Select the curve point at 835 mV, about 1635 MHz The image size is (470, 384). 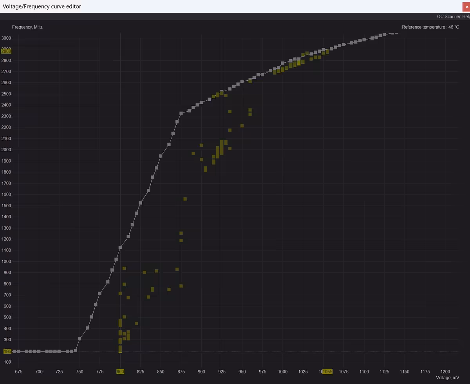pyautogui.click(x=148, y=191)
